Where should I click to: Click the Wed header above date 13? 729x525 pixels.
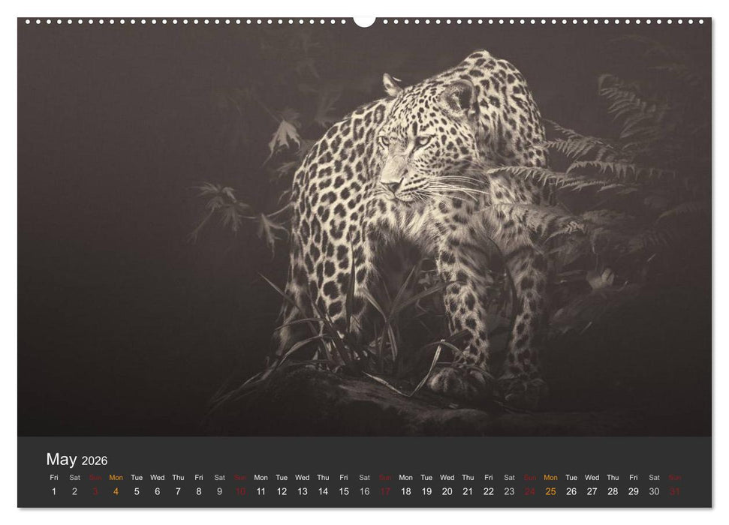tap(303, 478)
